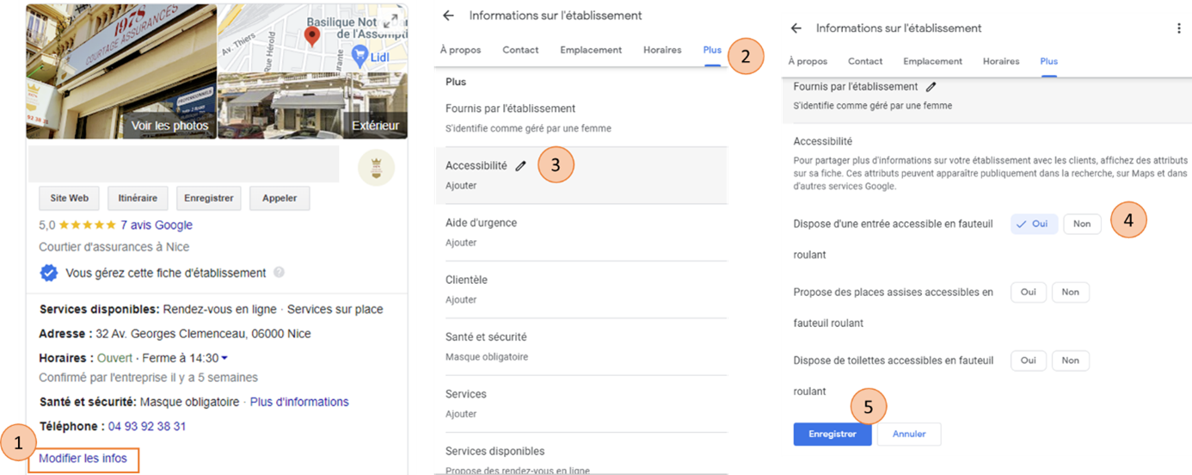Image resolution: width=1192 pixels, height=475 pixels.
Task: Open three-dot options menu in right panel
Action: tap(1179, 28)
